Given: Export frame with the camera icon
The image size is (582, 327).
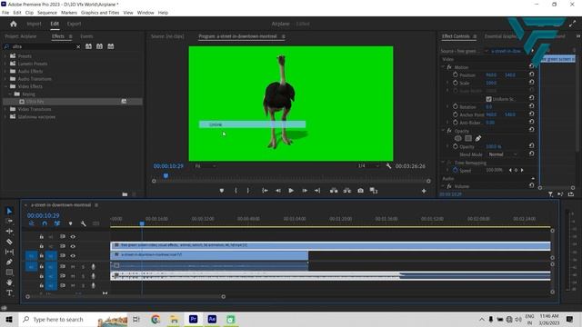Looking at the screenshot, I should [x=360, y=191].
